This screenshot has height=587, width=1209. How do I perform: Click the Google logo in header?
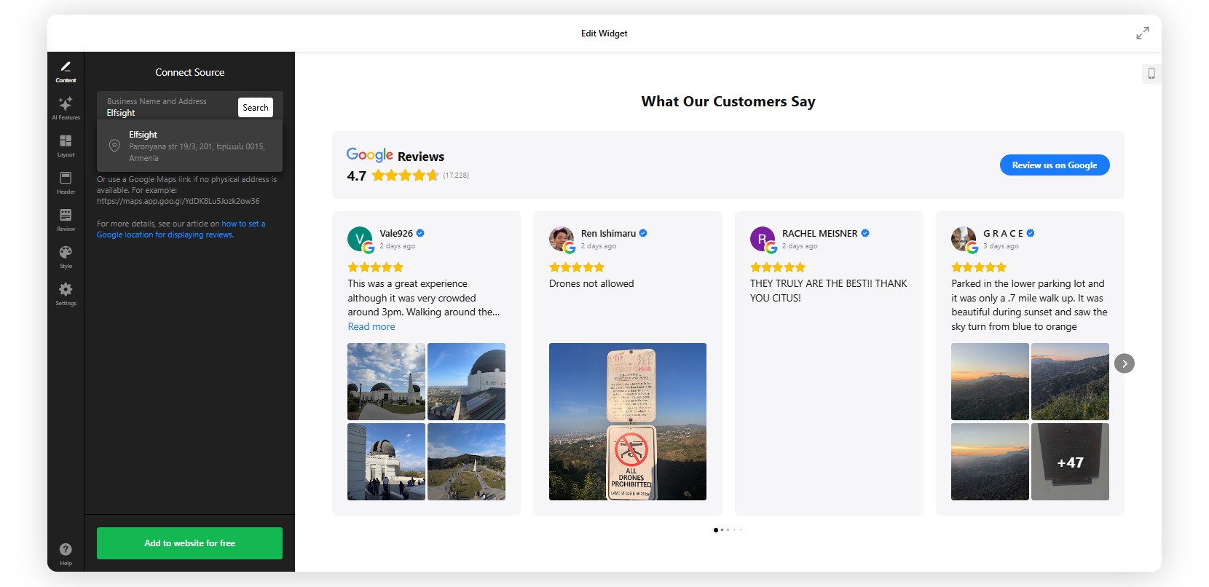pyautogui.click(x=370, y=155)
